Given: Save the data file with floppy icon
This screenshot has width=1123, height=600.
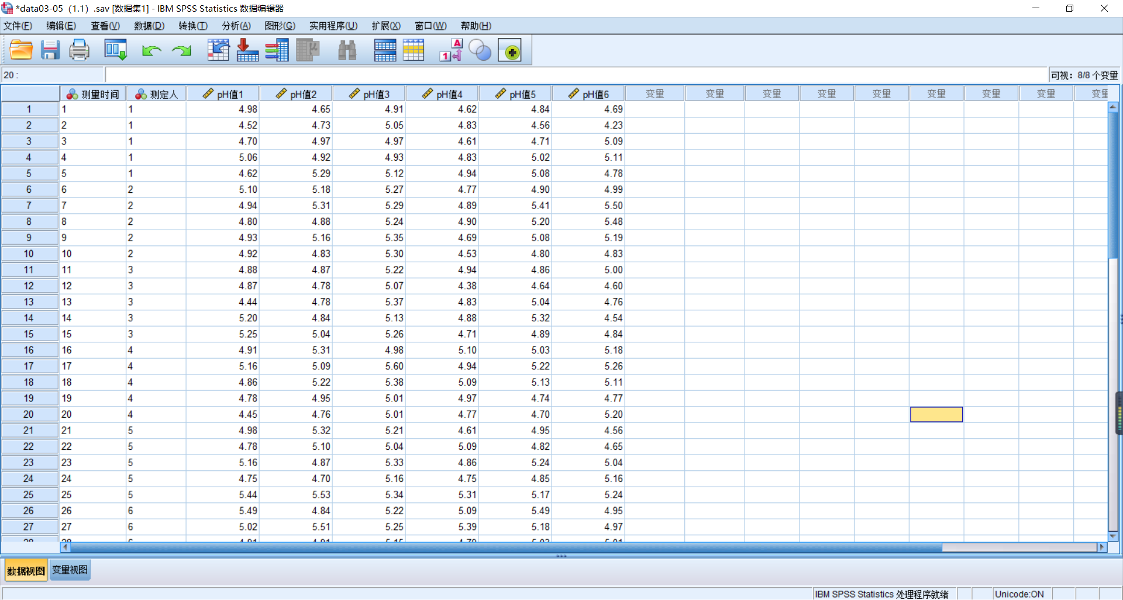Looking at the screenshot, I should pos(50,50).
